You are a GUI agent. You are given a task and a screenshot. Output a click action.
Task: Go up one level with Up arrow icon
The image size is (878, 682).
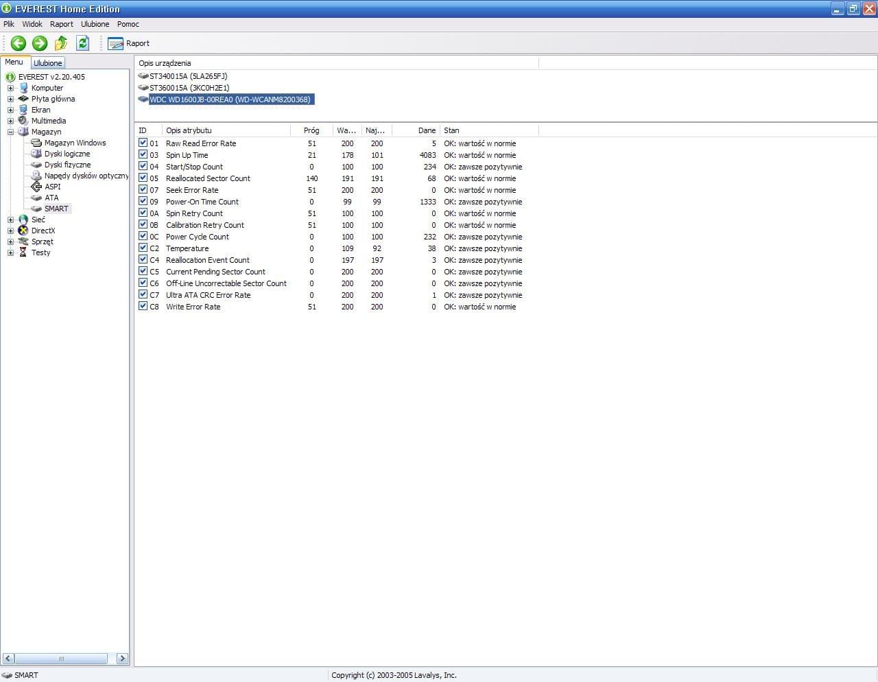pos(61,43)
